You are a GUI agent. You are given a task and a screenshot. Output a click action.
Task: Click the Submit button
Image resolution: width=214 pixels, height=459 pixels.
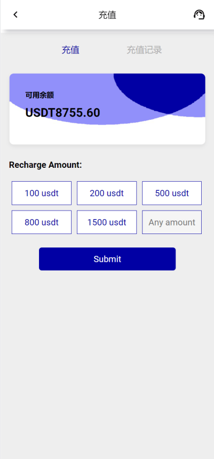108,259
